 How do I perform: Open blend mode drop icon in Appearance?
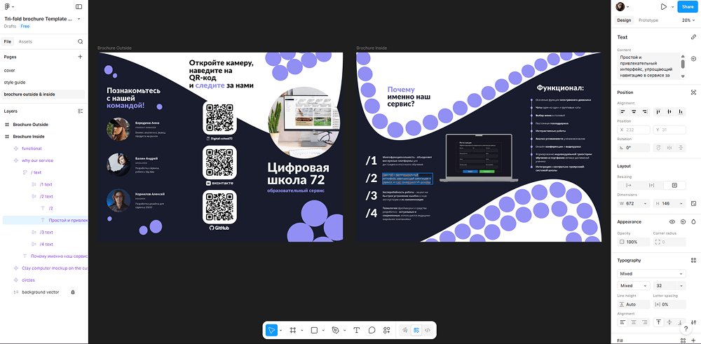pyautogui.click(x=693, y=221)
